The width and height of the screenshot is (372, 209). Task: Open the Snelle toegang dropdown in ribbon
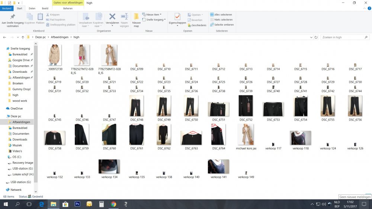[154, 20]
